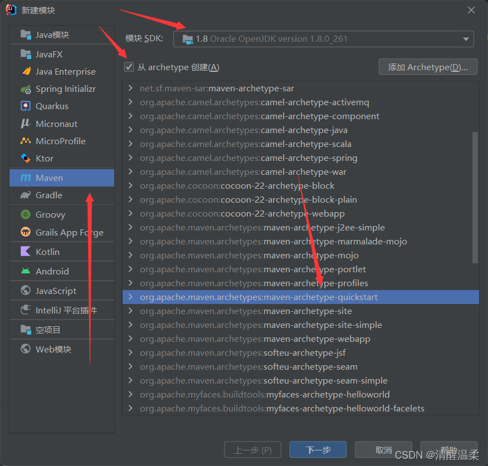Click the IntelliJ 平台插件 plug icon
The width and height of the screenshot is (488, 466).
[x=26, y=310]
